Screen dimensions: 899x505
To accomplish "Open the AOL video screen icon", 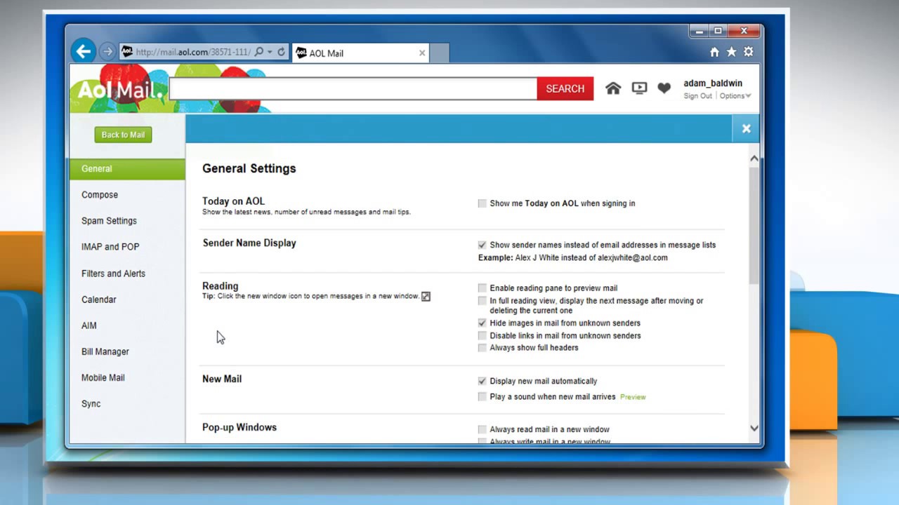I will click(639, 88).
